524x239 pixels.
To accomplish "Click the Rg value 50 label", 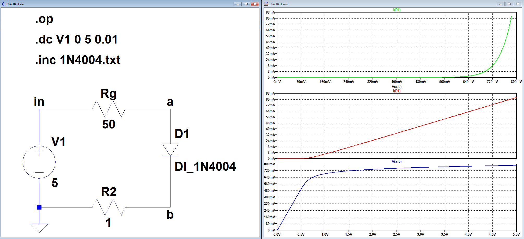I will 109,124.
